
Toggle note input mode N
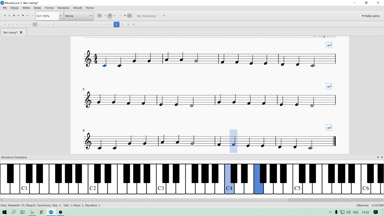point(5,25)
